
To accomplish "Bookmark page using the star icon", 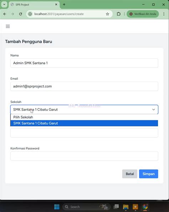I will pos(107,14).
